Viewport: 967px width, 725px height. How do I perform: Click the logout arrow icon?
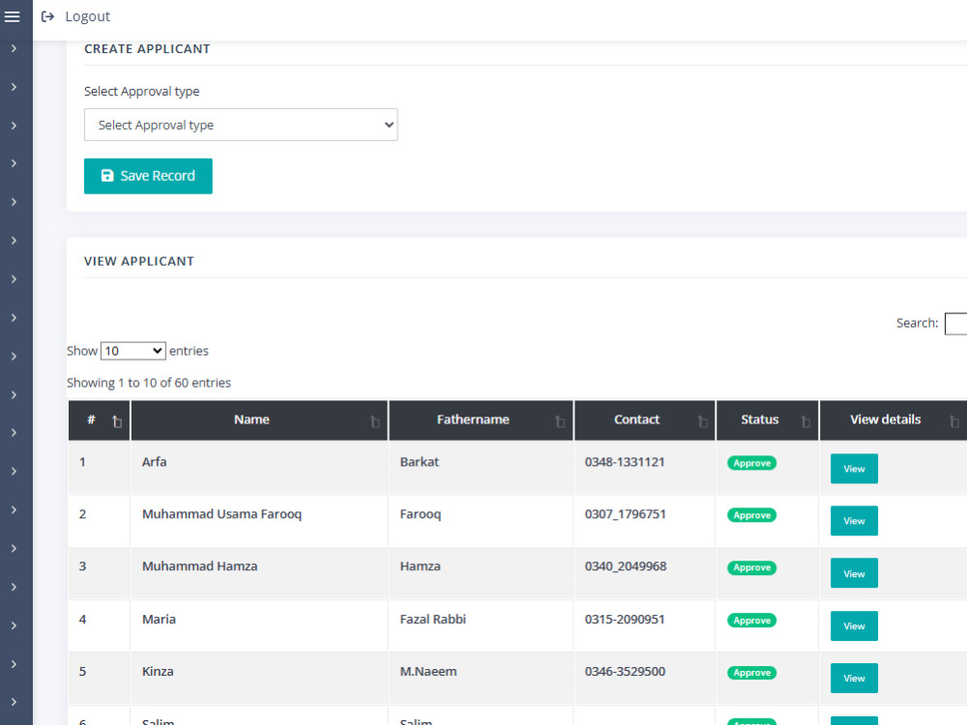coord(47,16)
